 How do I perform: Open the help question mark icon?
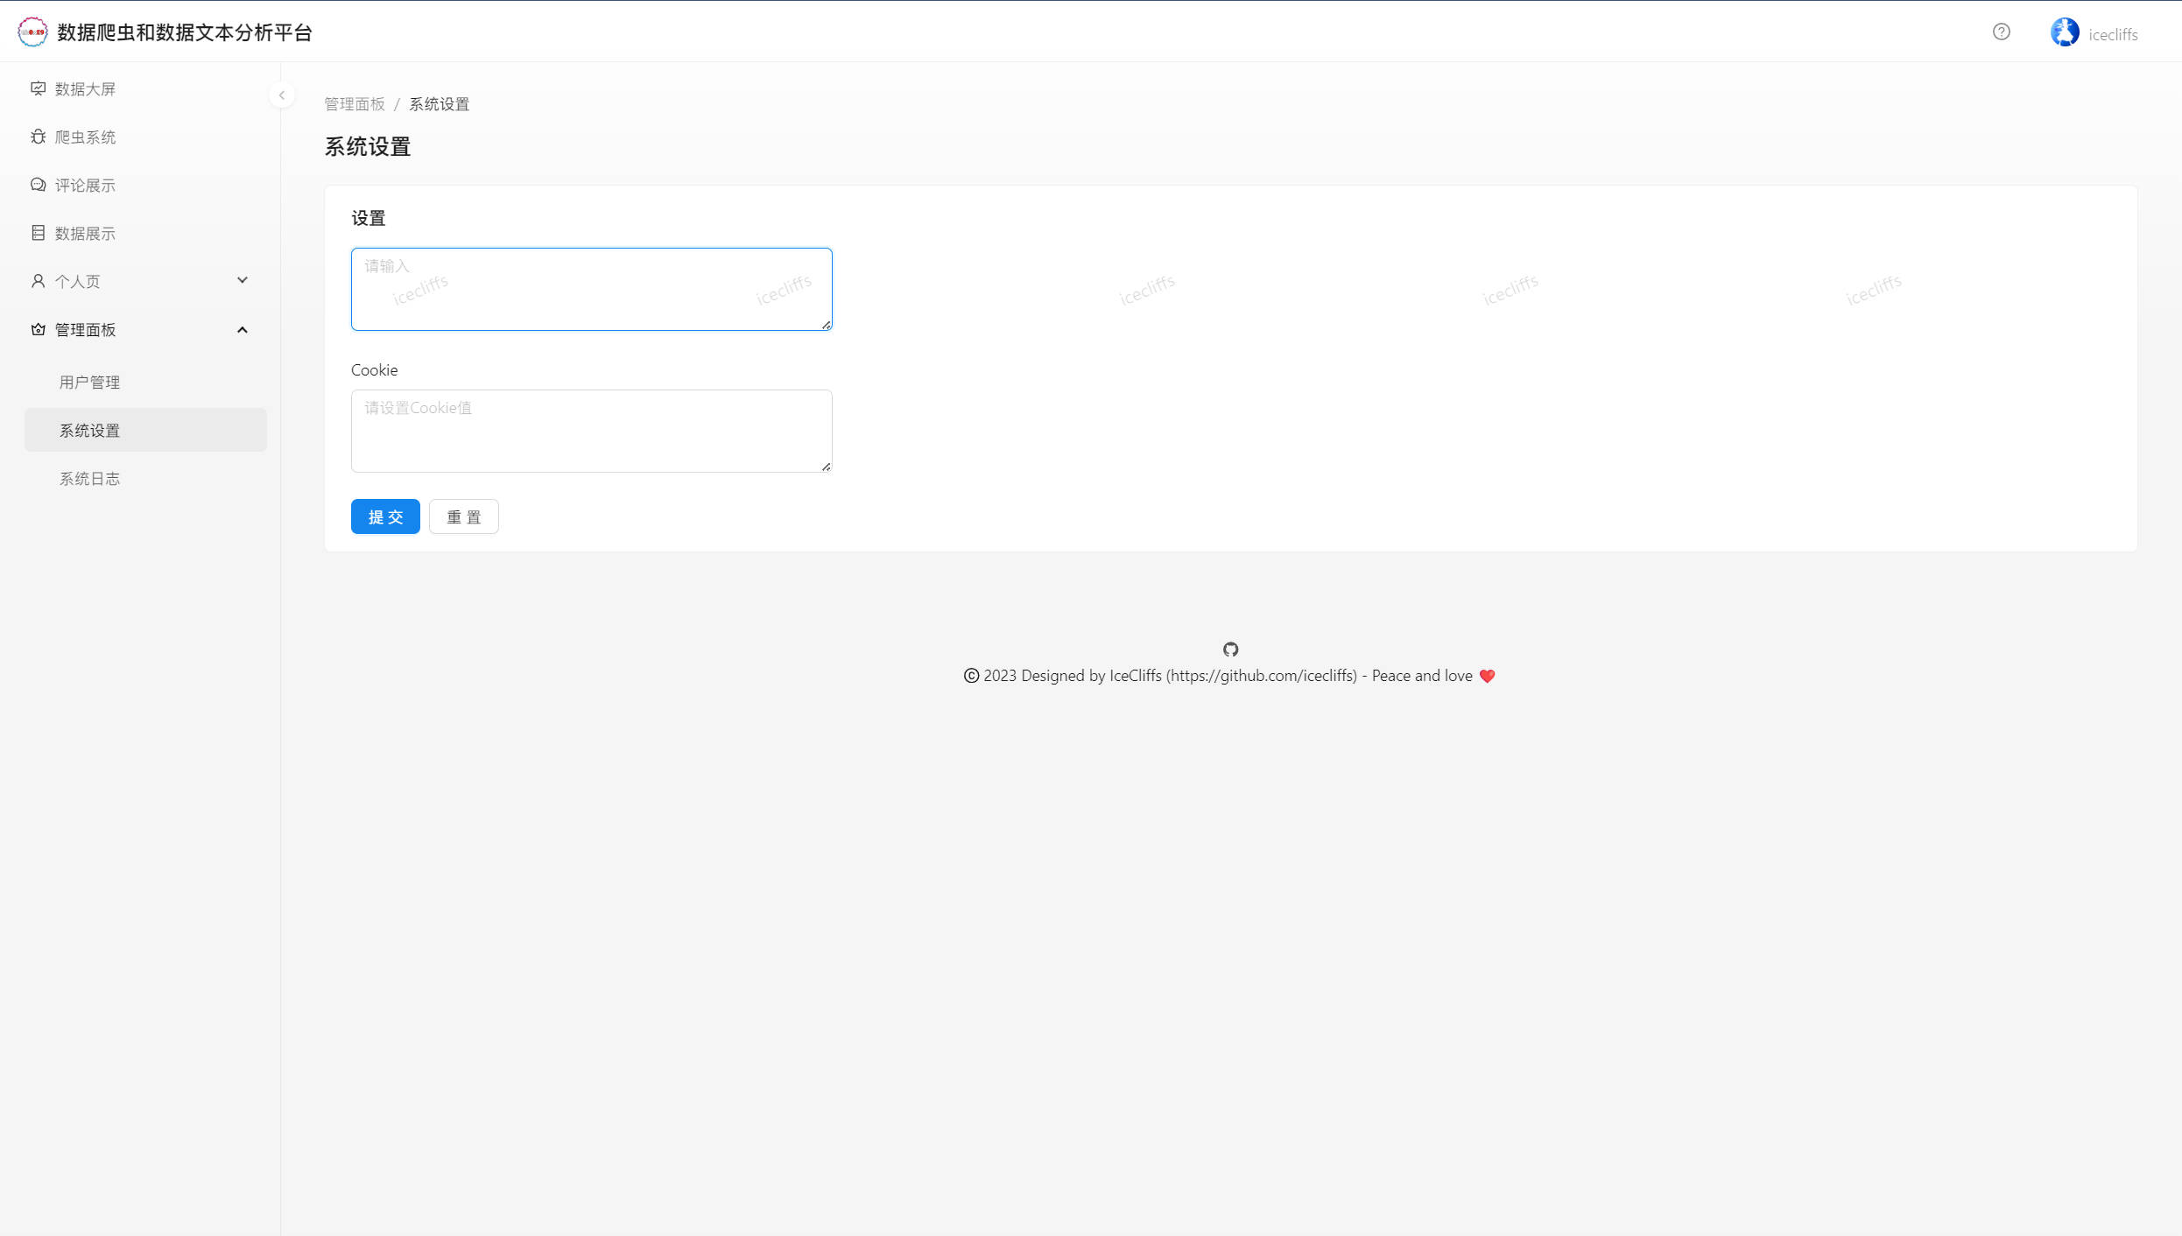coord(2001,32)
